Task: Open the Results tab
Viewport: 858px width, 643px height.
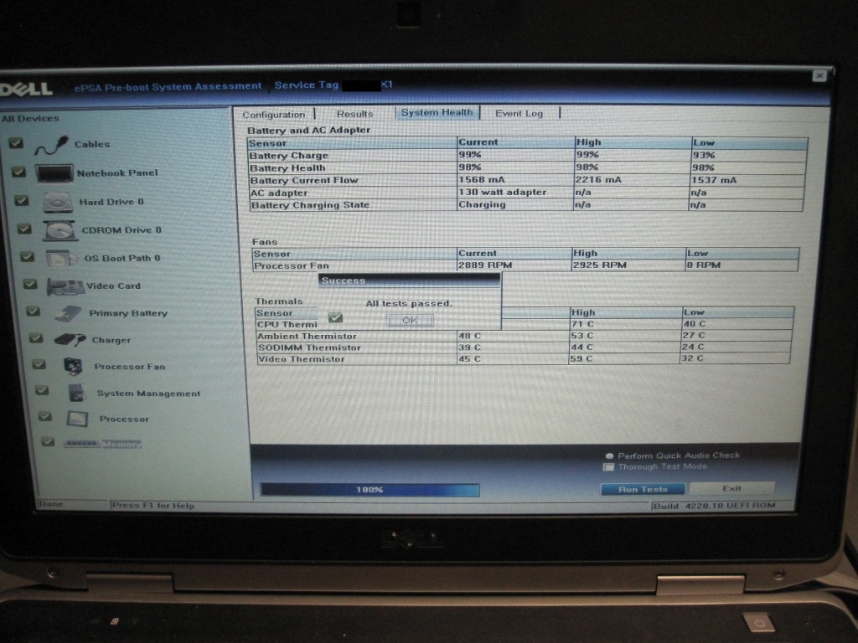Action: (354, 114)
